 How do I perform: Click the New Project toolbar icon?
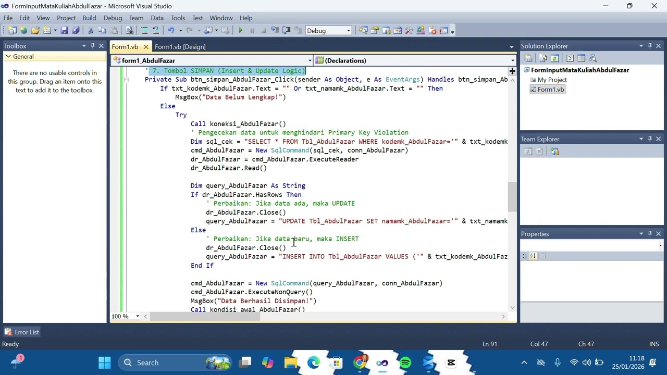point(12,31)
